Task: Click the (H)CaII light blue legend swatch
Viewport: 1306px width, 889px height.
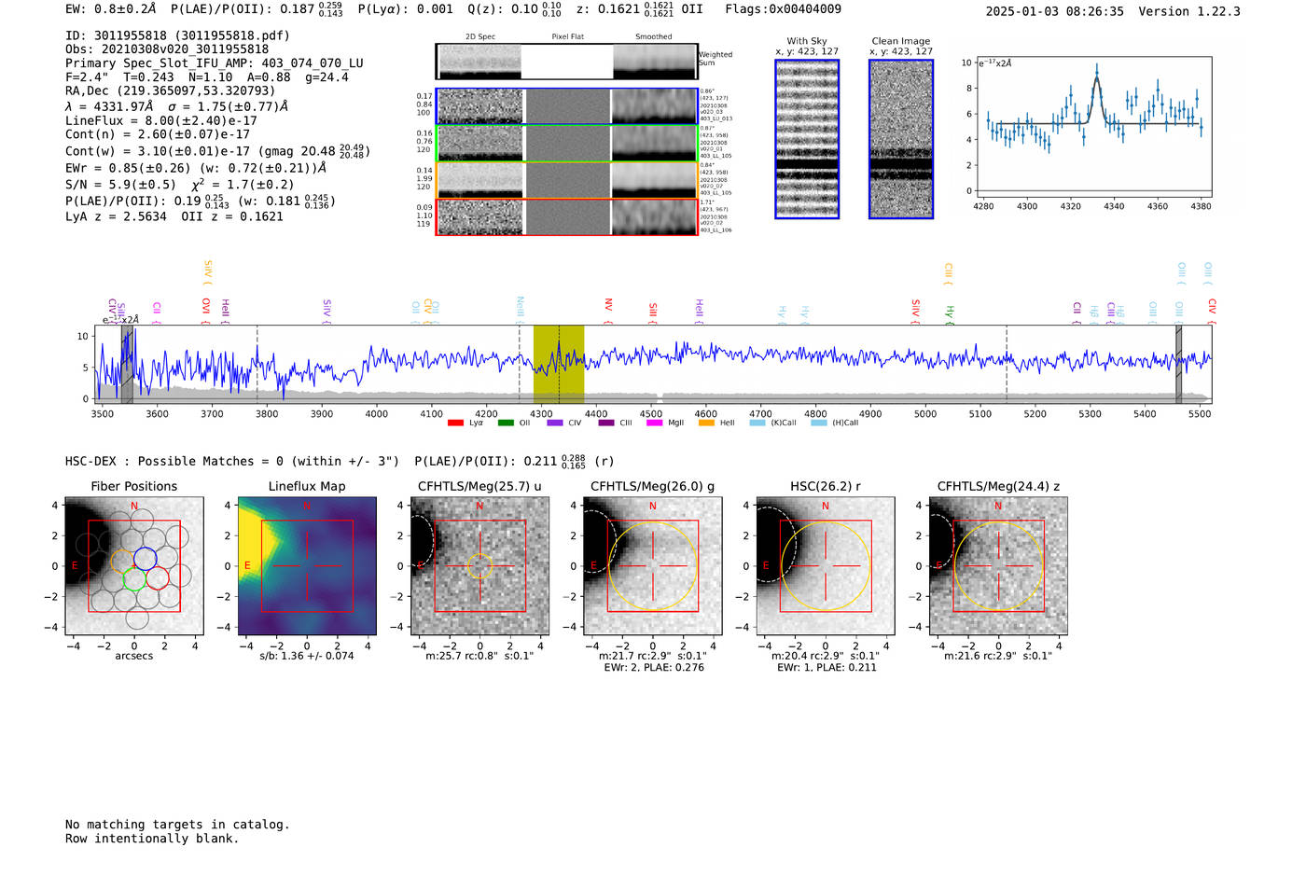Action: coord(818,423)
